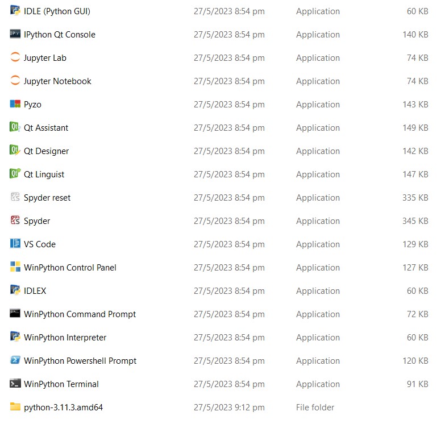
Task: Click the WinPython Terminal icon
Action: coord(15,384)
